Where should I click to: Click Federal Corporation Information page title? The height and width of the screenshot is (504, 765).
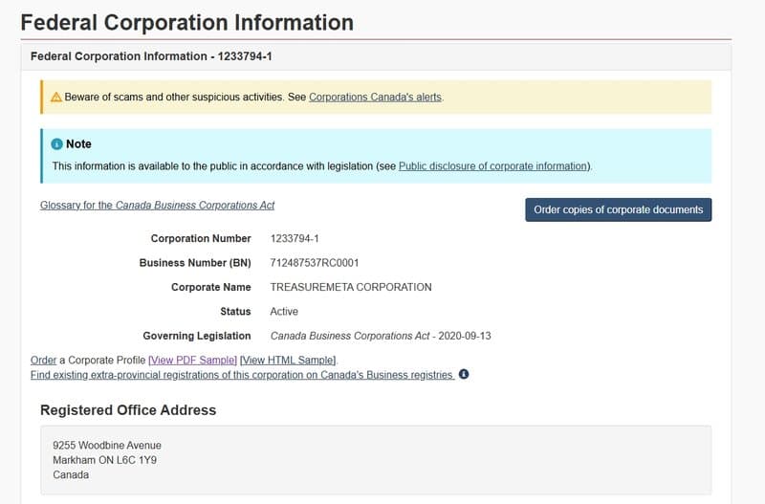[x=187, y=22]
